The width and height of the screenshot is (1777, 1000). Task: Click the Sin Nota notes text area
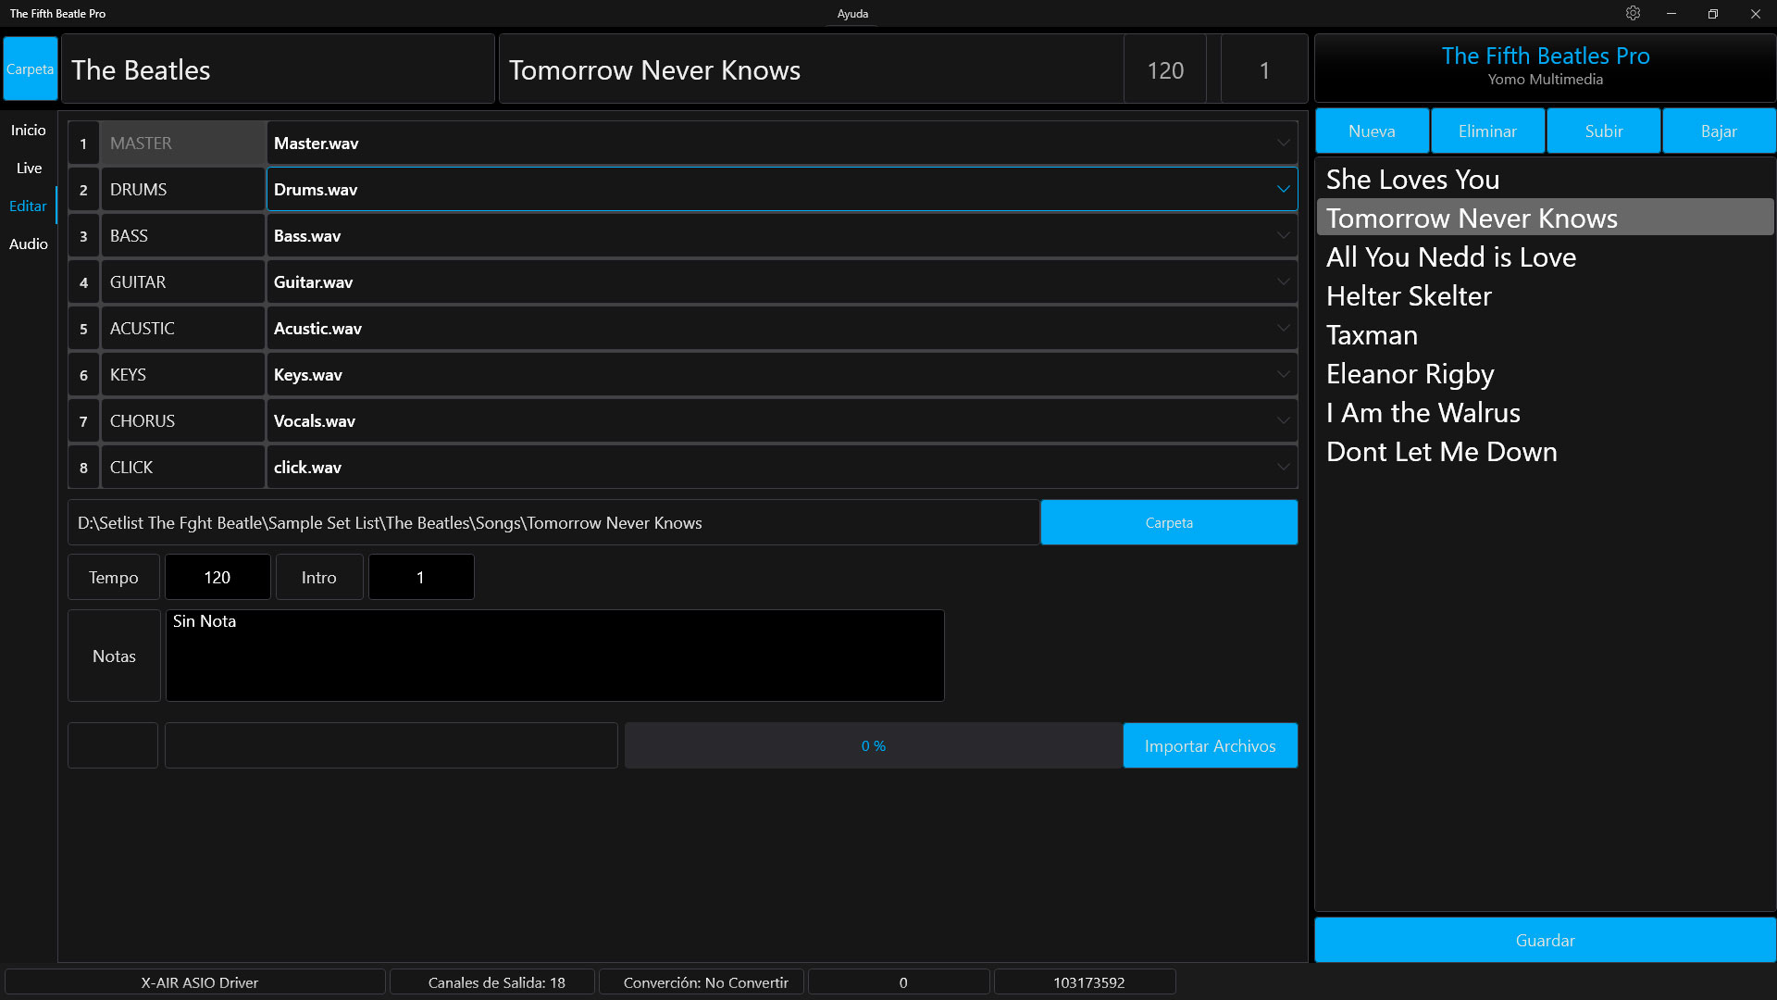click(554, 656)
